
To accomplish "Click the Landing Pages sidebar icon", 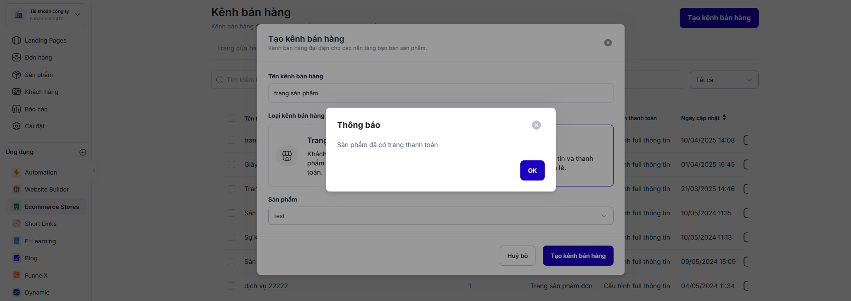I will (x=17, y=40).
